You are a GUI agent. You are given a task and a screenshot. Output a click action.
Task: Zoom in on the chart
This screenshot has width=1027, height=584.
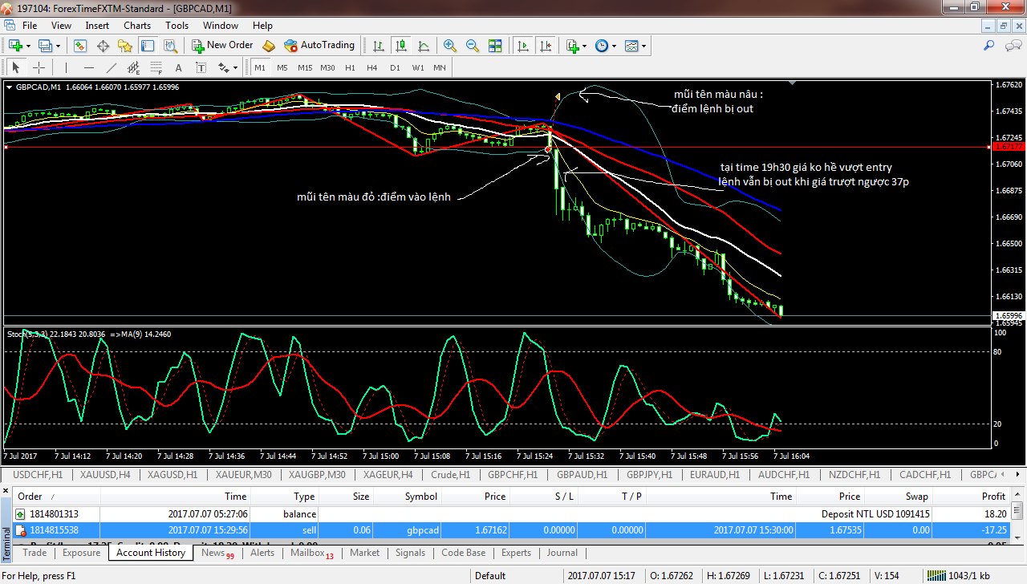(450, 46)
